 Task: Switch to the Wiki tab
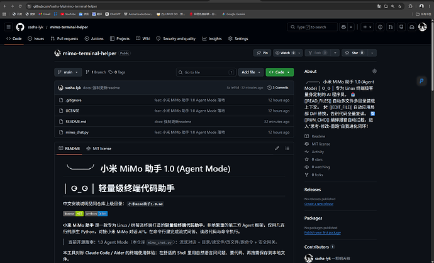click(x=143, y=39)
